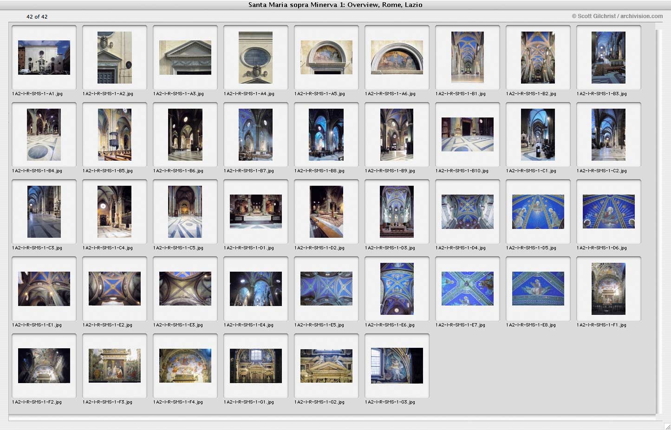
Task: Open vault thumbnail 1A2-I-R-SMS-1-E1.jpg
Action: 44,289
